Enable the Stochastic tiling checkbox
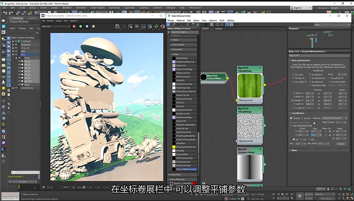Screen dimensions: 354x201 coord(310,85)
